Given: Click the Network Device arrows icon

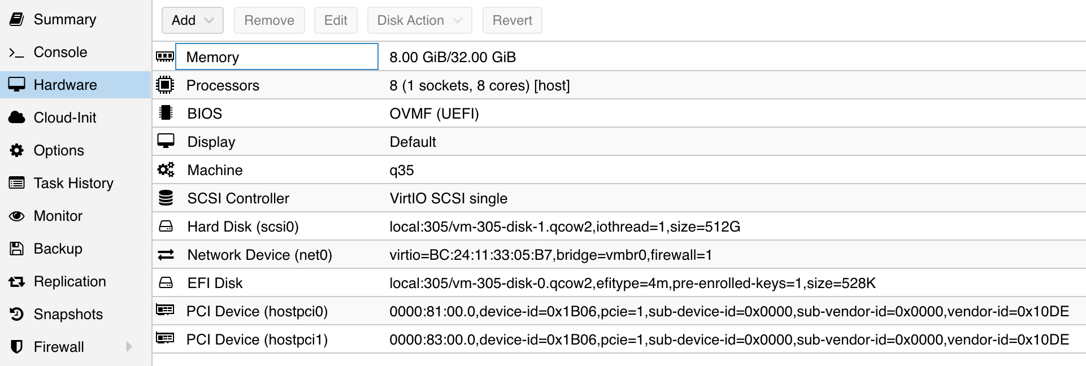Looking at the screenshot, I should [x=166, y=255].
